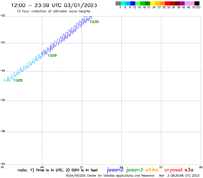Image resolution: width=203 pixels, height=178 pixels.
Task: Click the gold 24–27 ft swatch
Action: coord(157,3)
